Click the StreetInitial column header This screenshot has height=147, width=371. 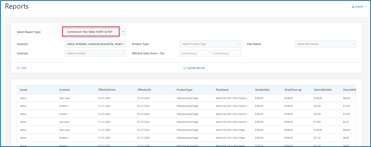[262, 90]
